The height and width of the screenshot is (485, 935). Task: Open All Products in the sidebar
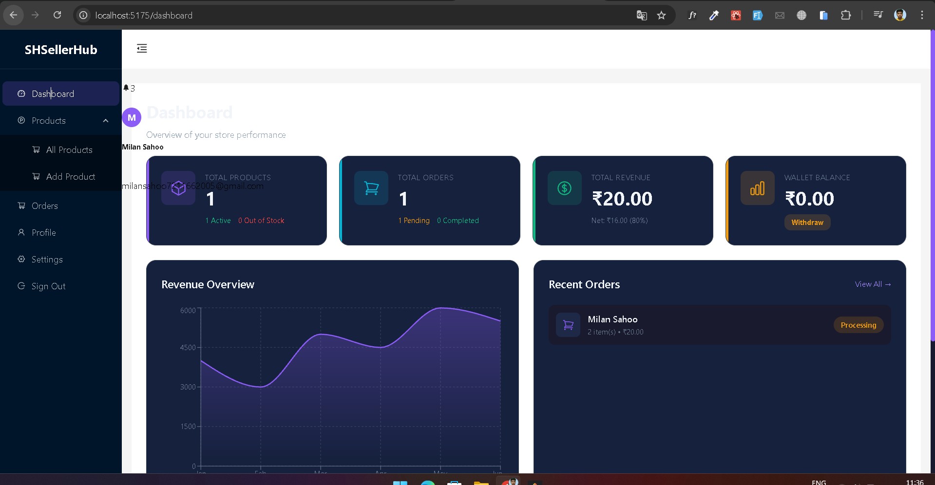(x=69, y=150)
